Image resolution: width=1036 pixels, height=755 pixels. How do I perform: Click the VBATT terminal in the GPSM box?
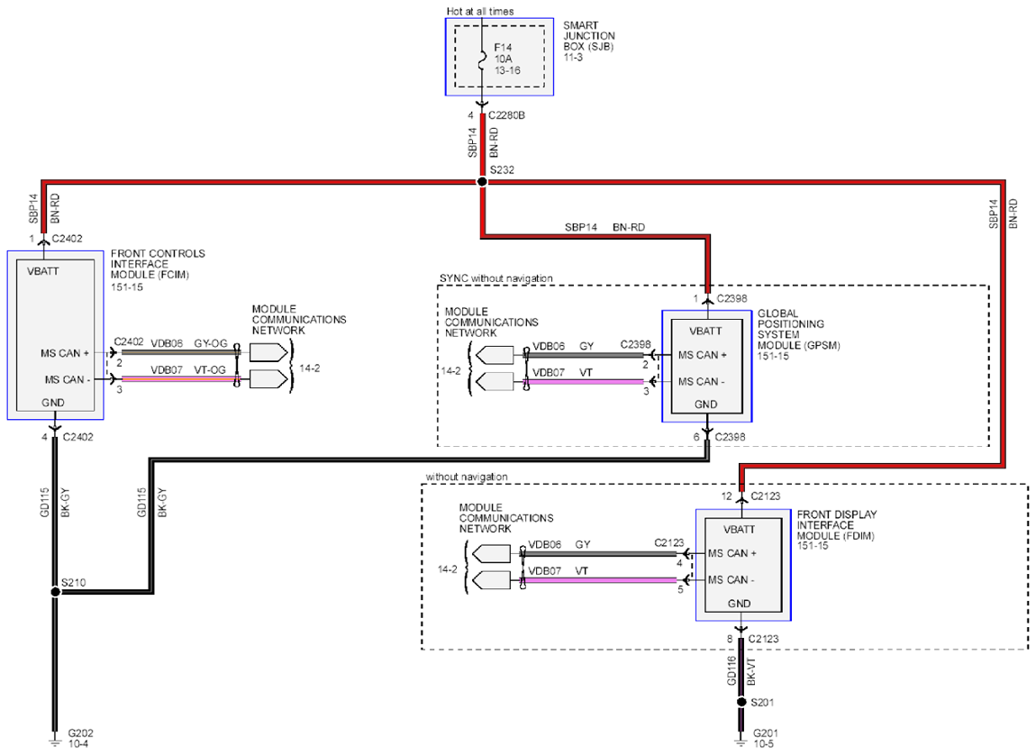[x=705, y=331]
